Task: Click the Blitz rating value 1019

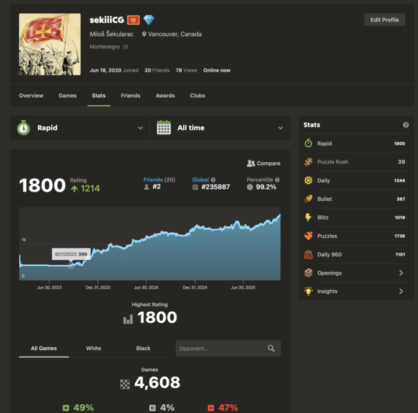Action: pyautogui.click(x=399, y=218)
